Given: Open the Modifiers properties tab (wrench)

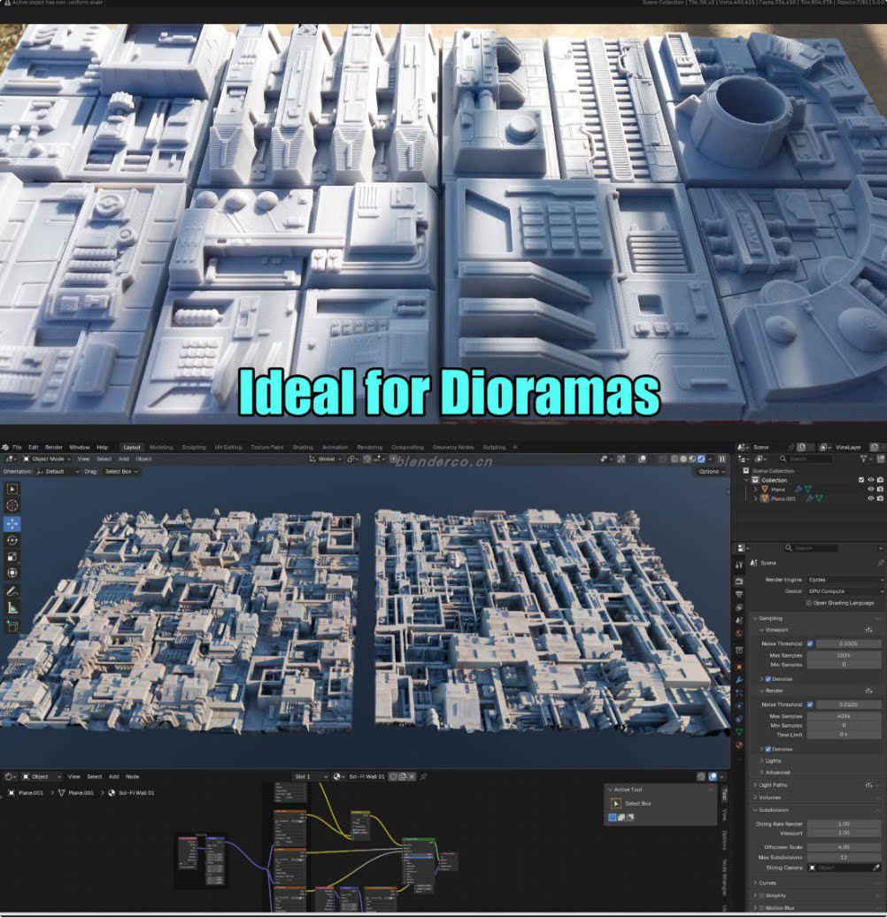Looking at the screenshot, I should coord(739,680).
